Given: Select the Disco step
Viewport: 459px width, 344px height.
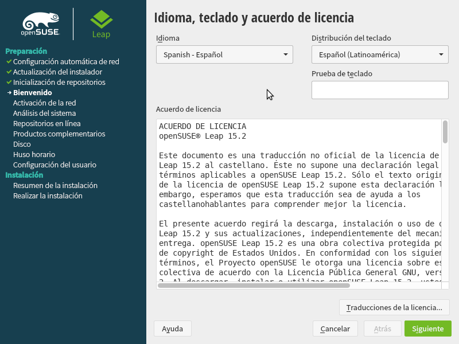Looking at the screenshot, I should pos(22,144).
